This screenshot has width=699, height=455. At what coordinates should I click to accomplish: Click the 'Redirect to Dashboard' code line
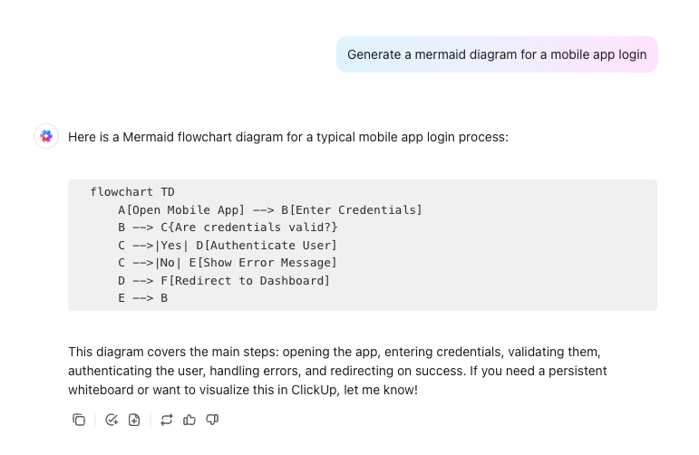pos(224,281)
